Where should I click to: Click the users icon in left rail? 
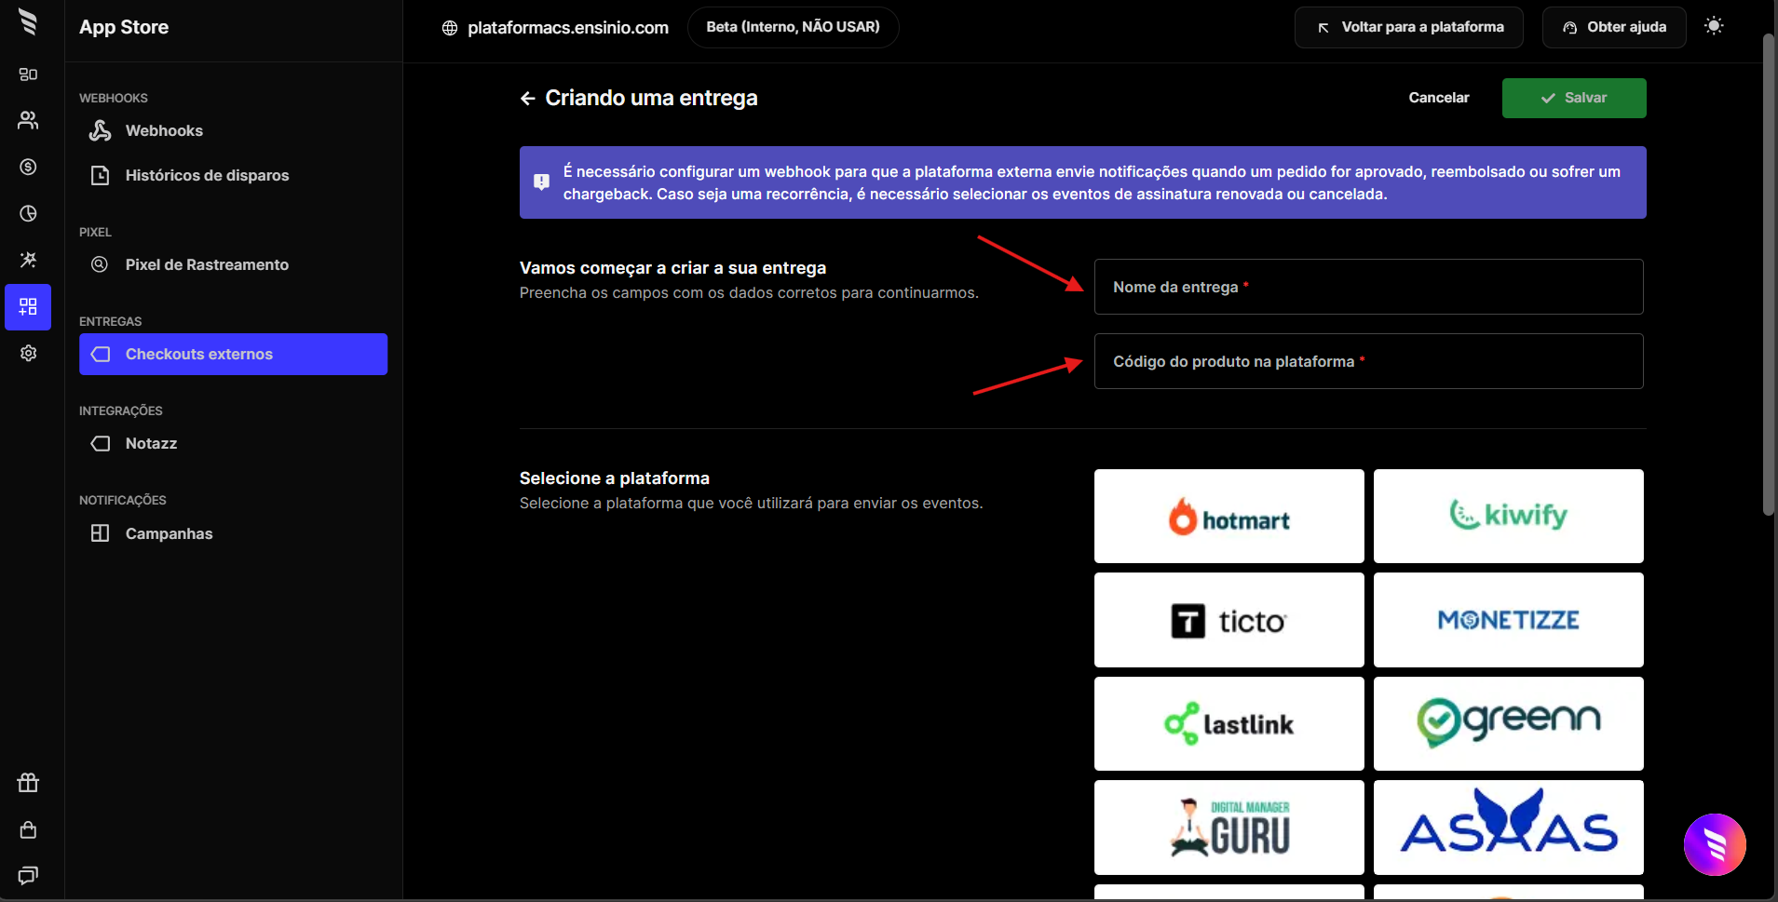pyautogui.click(x=28, y=120)
